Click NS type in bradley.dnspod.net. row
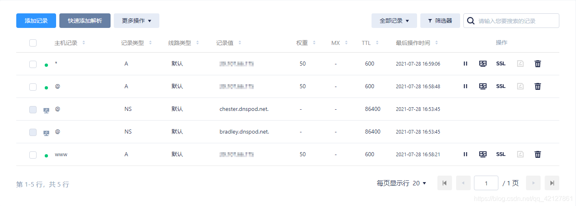 [128, 132]
